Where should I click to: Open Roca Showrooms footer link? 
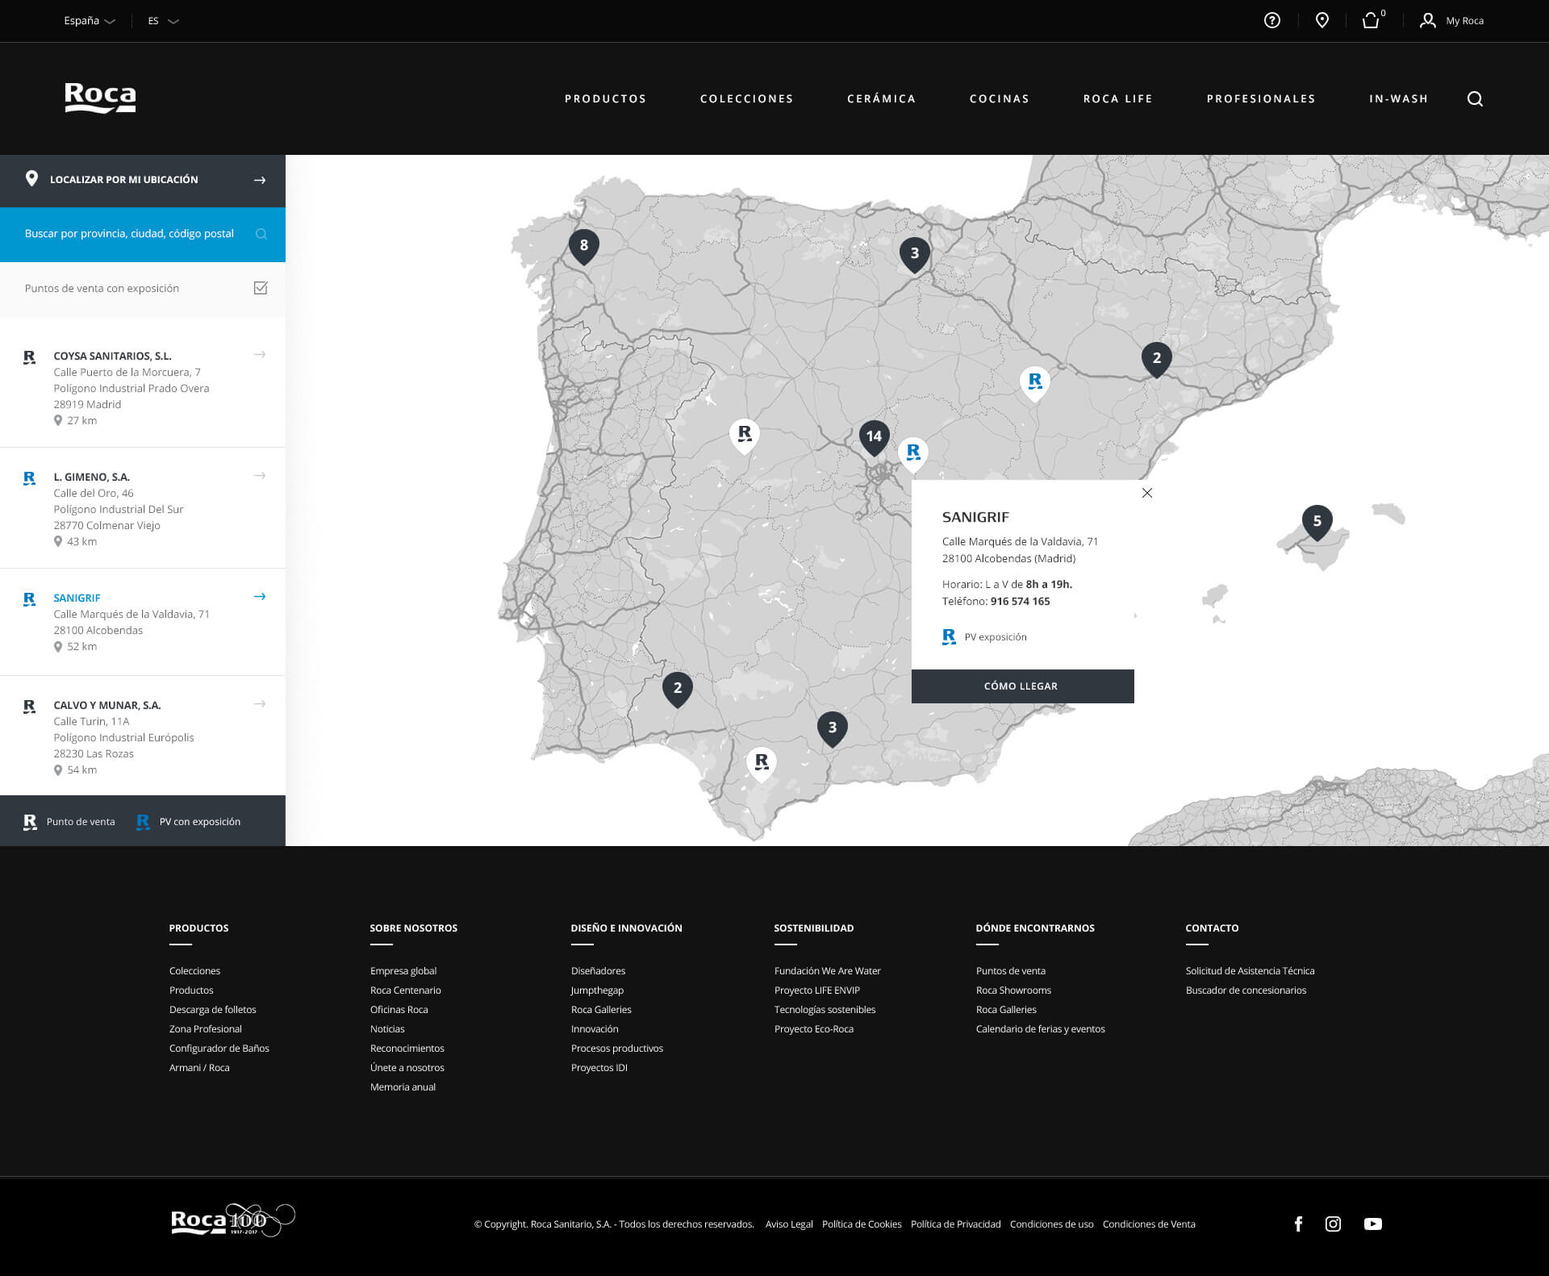(1013, 990)
